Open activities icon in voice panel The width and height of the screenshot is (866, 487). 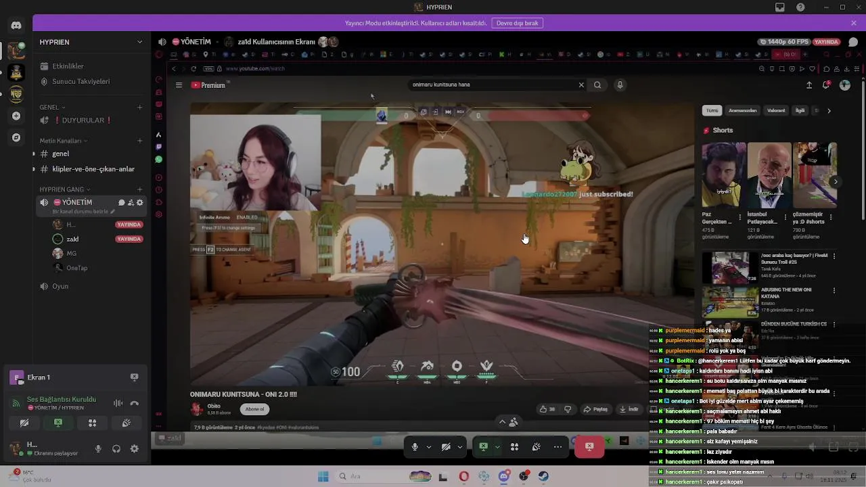[93, 423]
